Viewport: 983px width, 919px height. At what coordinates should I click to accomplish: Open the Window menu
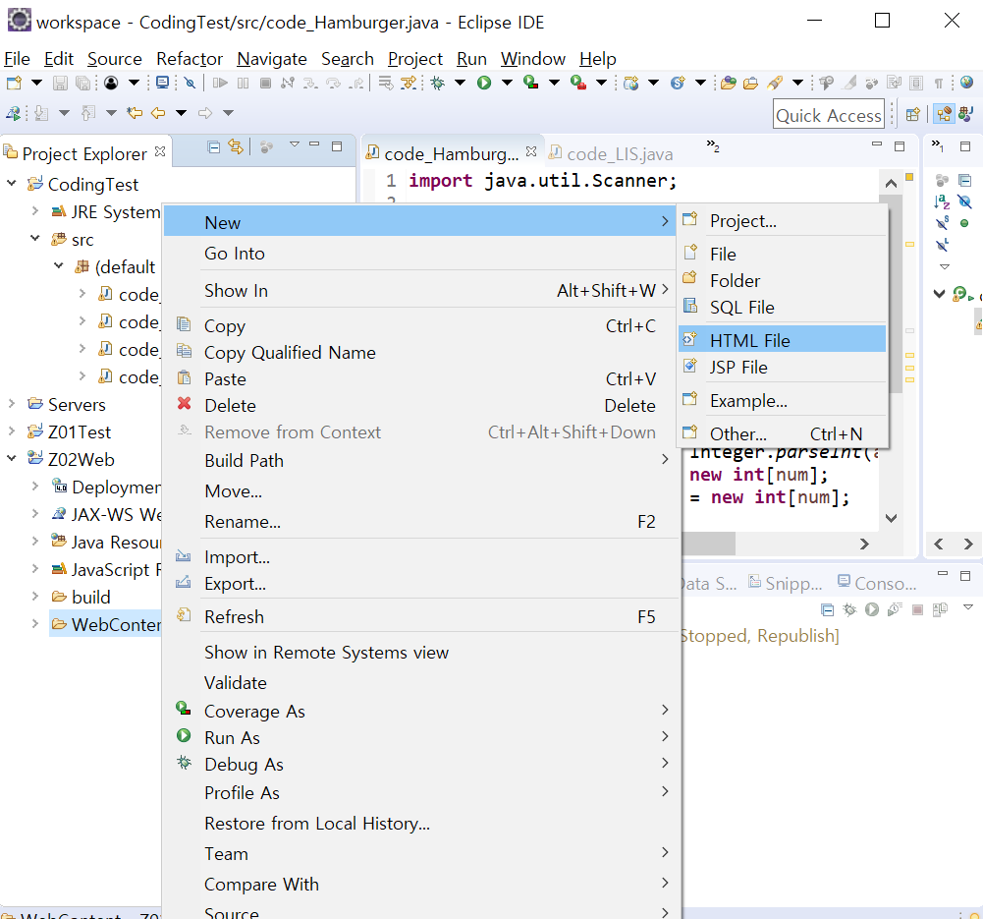click(x=533, y=59)
